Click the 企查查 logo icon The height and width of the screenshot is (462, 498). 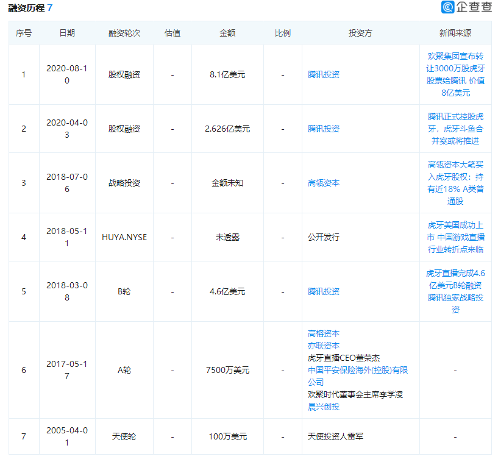click(447, 5)
